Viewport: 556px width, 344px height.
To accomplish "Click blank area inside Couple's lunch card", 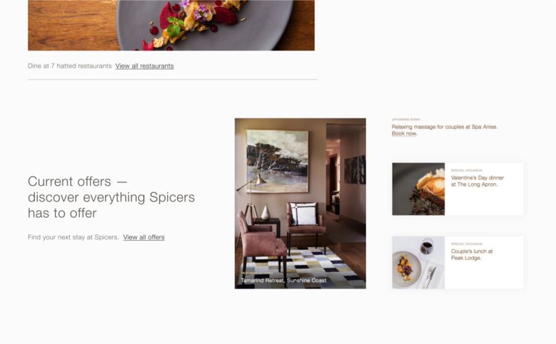I will click(484, 276).
